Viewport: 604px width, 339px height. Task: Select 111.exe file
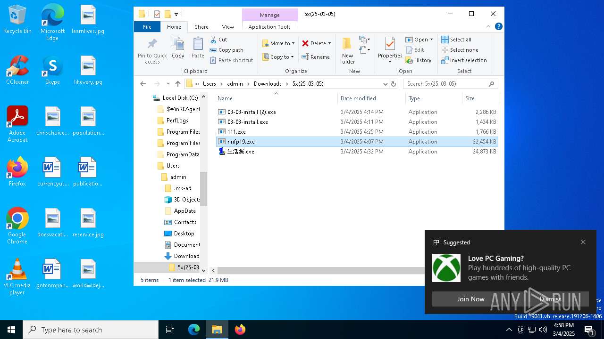(x=357, y=132)
